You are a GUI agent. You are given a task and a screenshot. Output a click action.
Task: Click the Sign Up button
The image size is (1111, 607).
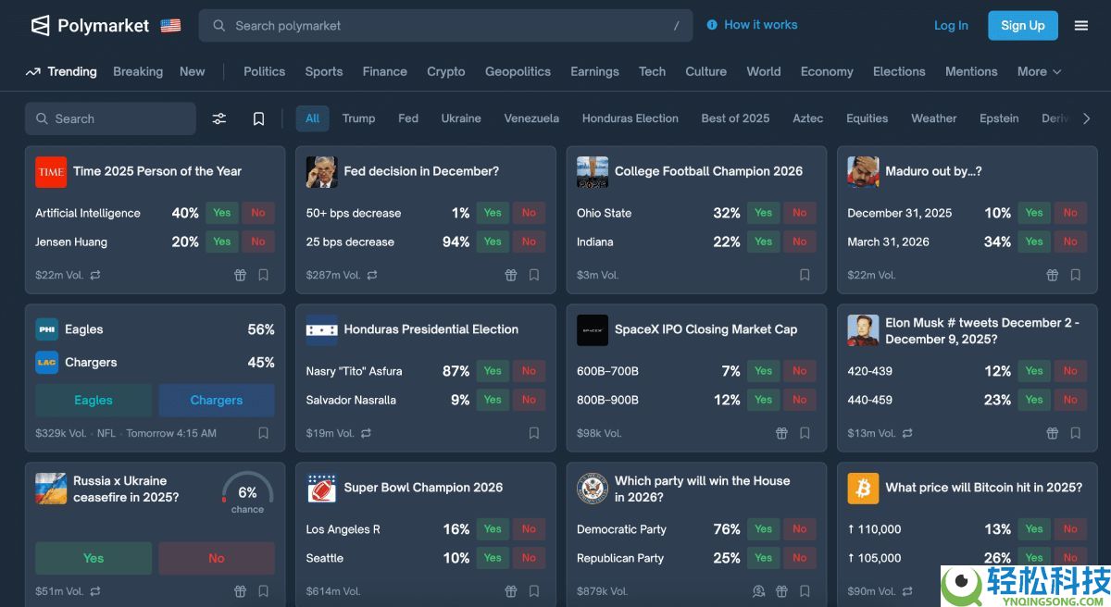[x=1022, y=26]
